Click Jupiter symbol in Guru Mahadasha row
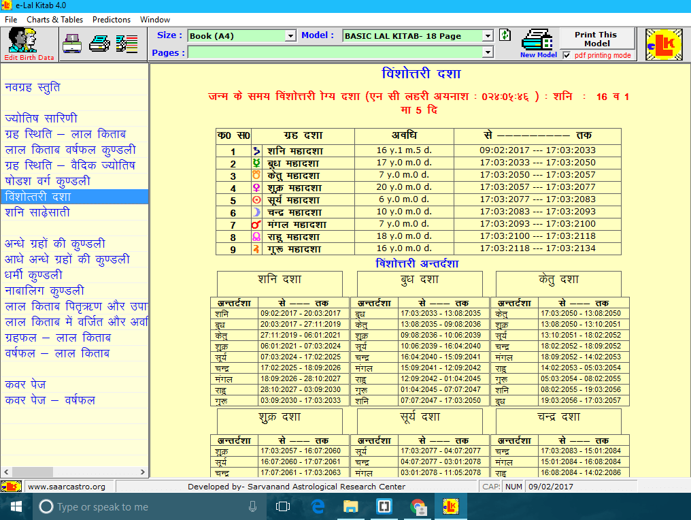The image size is (691, 520). coord(256,249)
